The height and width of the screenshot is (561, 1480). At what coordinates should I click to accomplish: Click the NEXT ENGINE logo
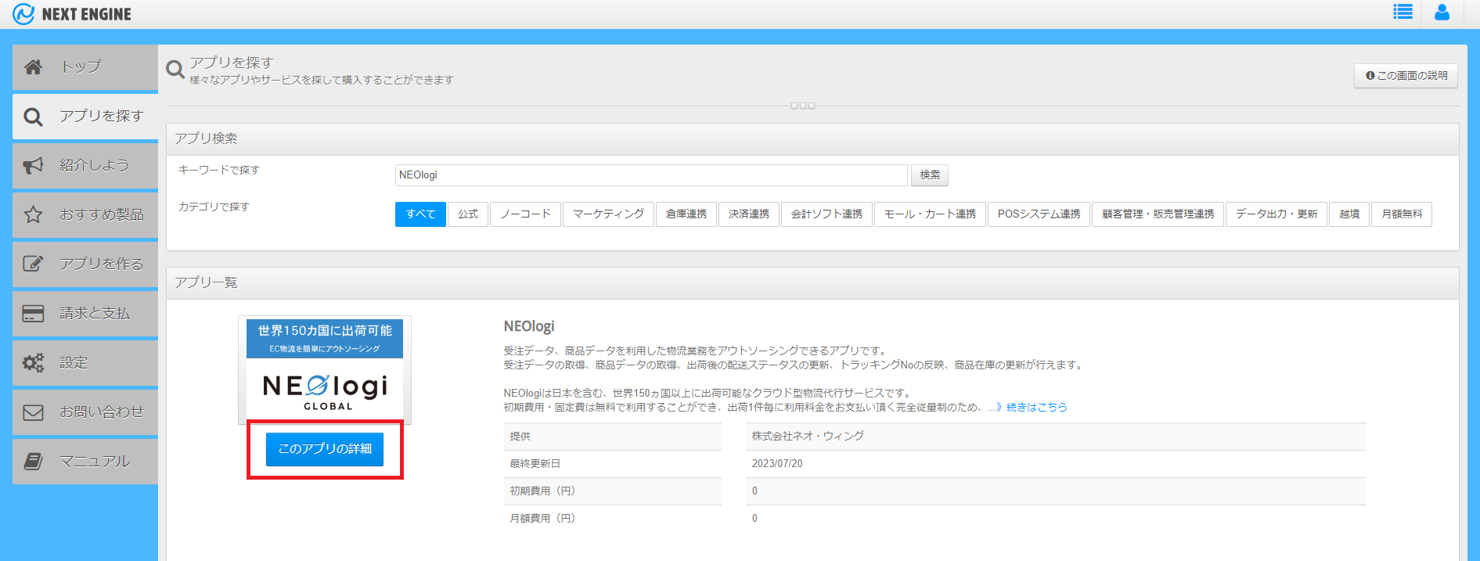coord(72,13)
